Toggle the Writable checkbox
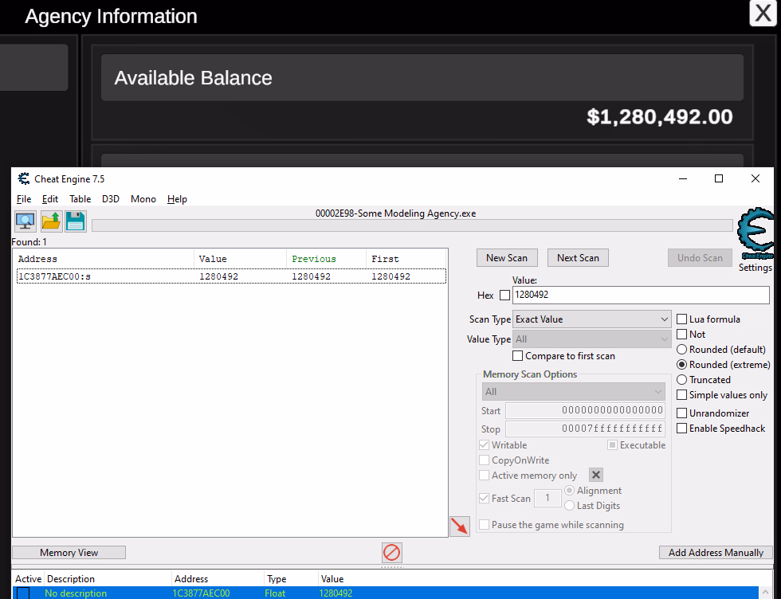The height and width of the screenshot is (599, 781). [x=485, y=444]
